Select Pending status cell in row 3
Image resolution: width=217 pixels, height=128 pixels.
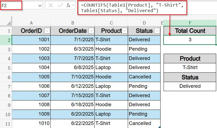[144, 49]
